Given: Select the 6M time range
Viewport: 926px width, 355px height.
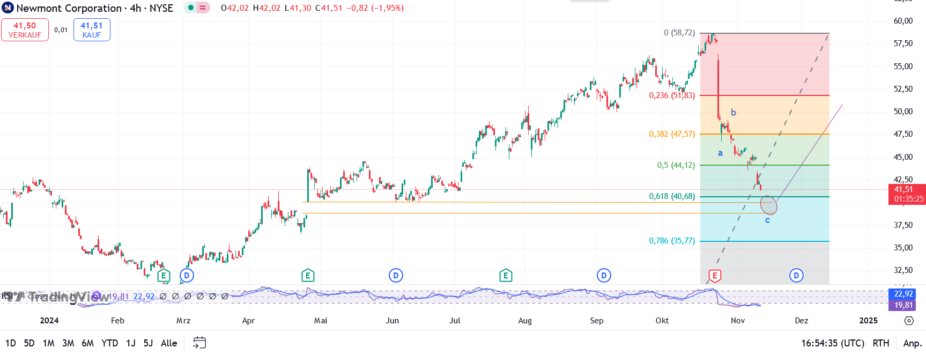Looking at the screenshot, I should [x=87, y=343].
